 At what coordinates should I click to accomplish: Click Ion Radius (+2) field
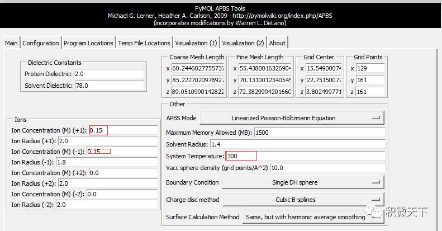[x=108, y=183]
